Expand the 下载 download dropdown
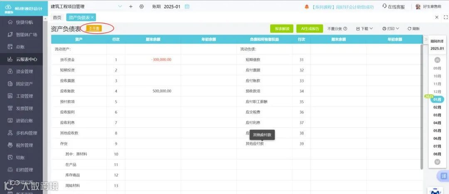449x194 pixels. tap(365, 29)
